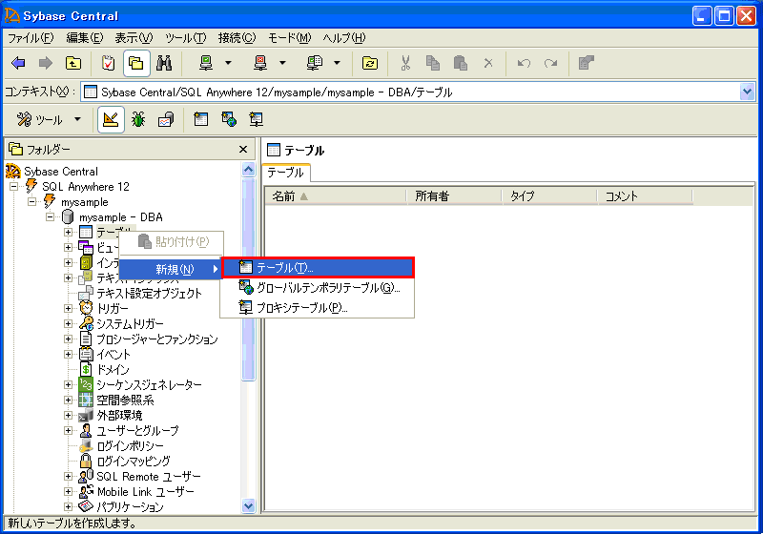Click the binoculars search icon in toolbar
This screenshot has width=763, height=534.
click(x=163, y=64)
